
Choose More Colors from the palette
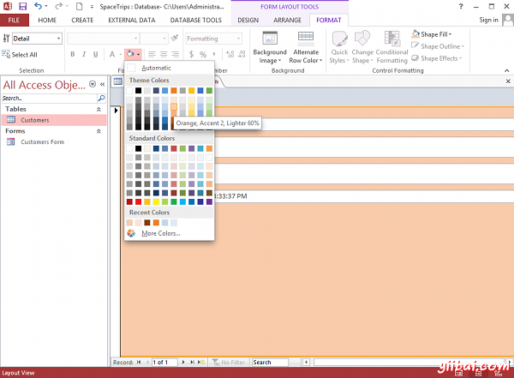point(160,233)
